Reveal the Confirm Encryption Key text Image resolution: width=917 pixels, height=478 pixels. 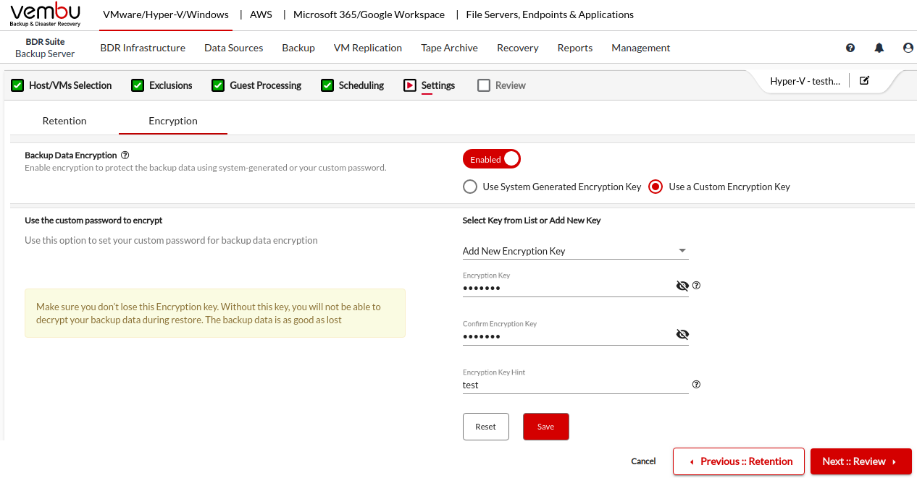(x=682, y=335)
